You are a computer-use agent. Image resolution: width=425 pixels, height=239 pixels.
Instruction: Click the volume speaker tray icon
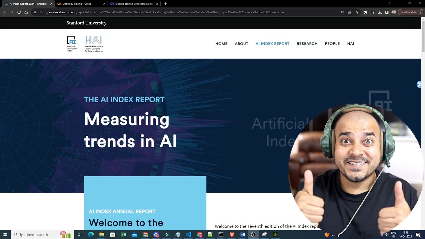pos(386,235)
